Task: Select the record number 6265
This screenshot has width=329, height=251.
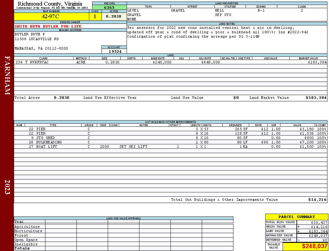Action: (x=109, y=7)
